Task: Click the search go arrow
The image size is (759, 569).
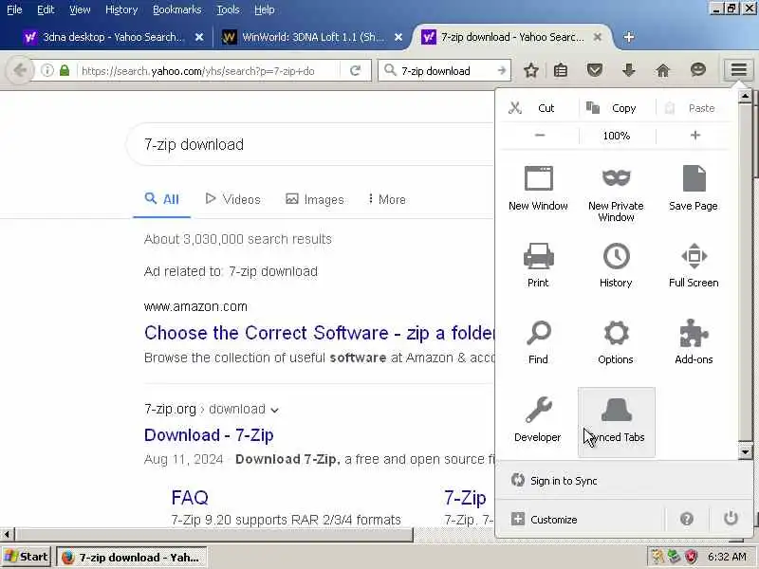Action: [502, 70]
